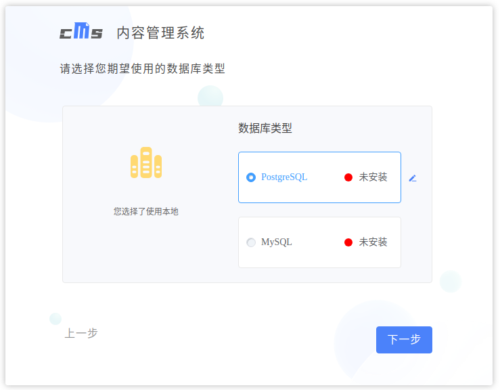This screenshot has width=500, height=390.
Task: Click the yellow database servers icon
Action: tap(146, 162)
